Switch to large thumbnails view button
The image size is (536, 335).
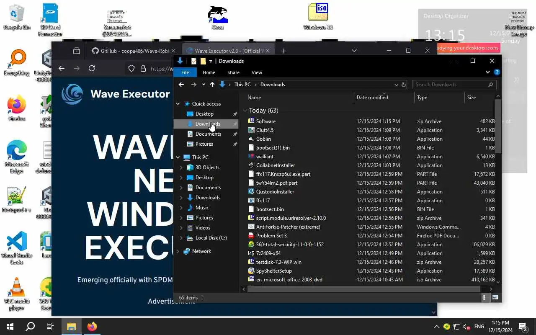click(x=495, y=298)
